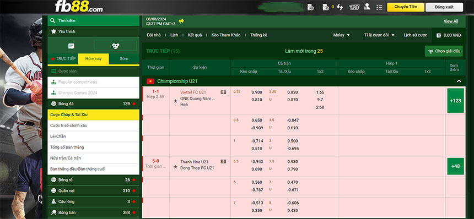Screen dimensions: 474x219
Task: Click the Bóng bàn table tennis icon
Action: point(53,212)
